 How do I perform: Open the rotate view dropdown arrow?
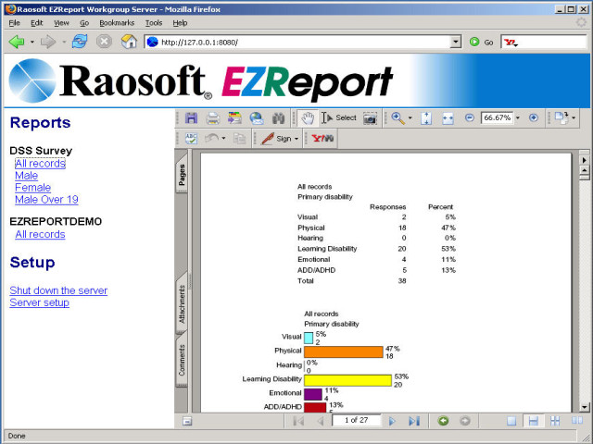574,117
